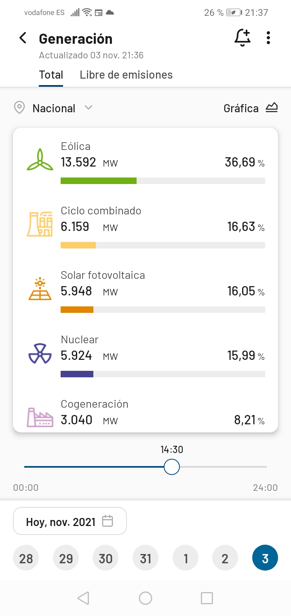Tap the Eólica wind turbine icon
The image size is (291, 616).
pos(40,159)
